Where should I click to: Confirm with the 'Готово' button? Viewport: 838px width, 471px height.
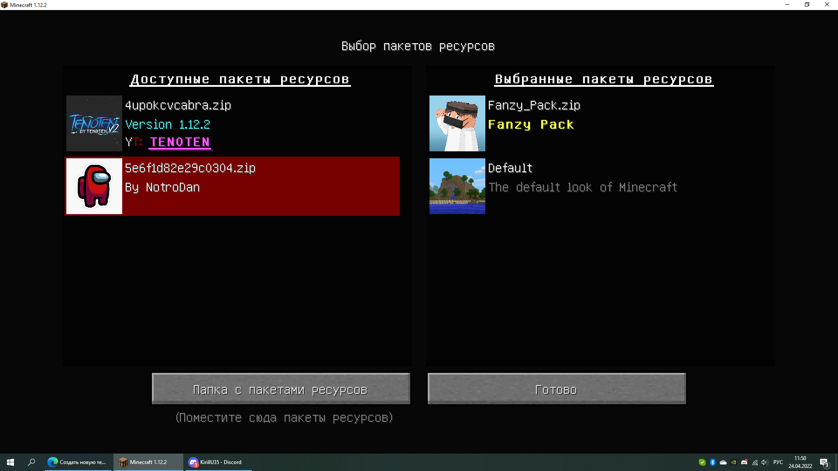click(556, 389)
